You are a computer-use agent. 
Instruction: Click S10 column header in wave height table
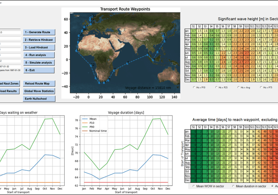pyautogui.click(x=247, y=26)
